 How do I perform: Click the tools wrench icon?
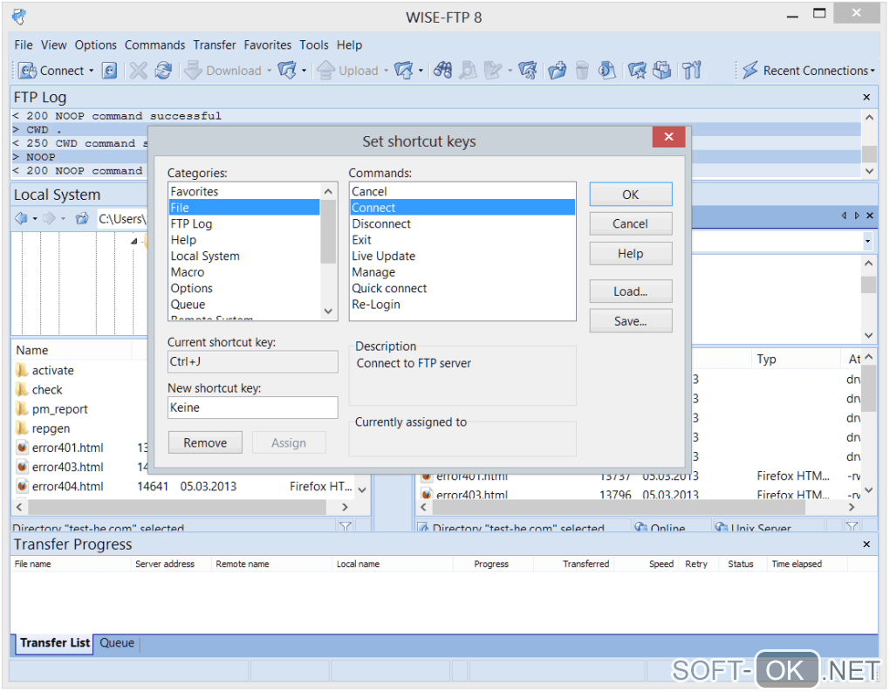point(692,71)
